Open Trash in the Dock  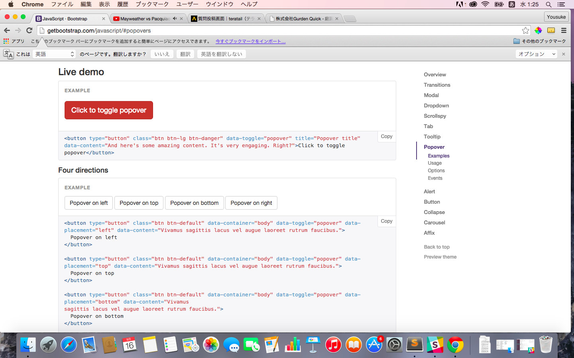[x=546, y=344]
